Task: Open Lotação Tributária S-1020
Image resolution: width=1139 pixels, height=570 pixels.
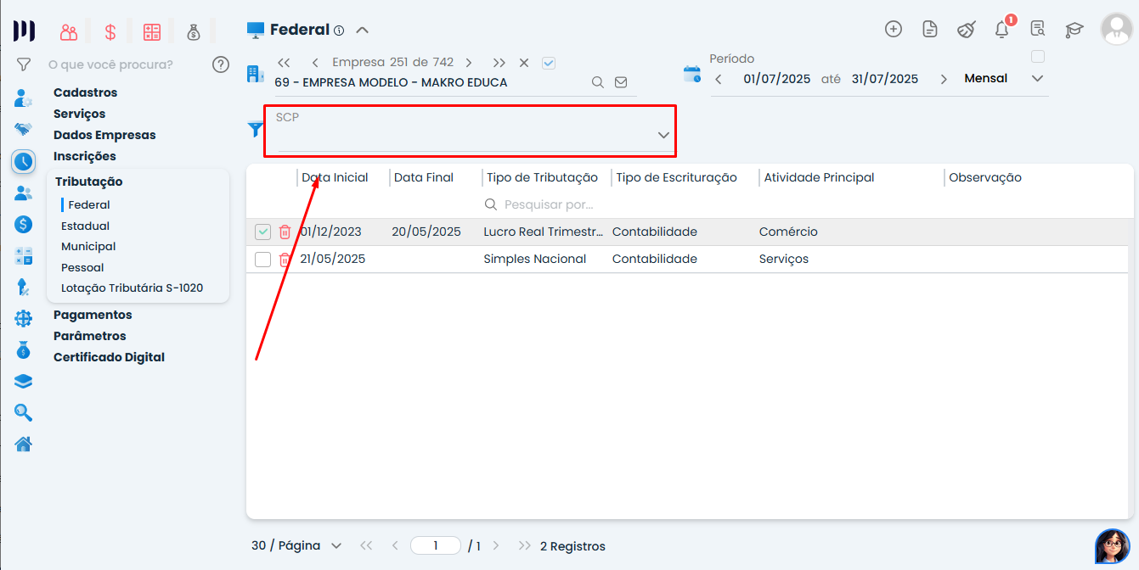Action: pyautogui.click(x=132, y=288)
